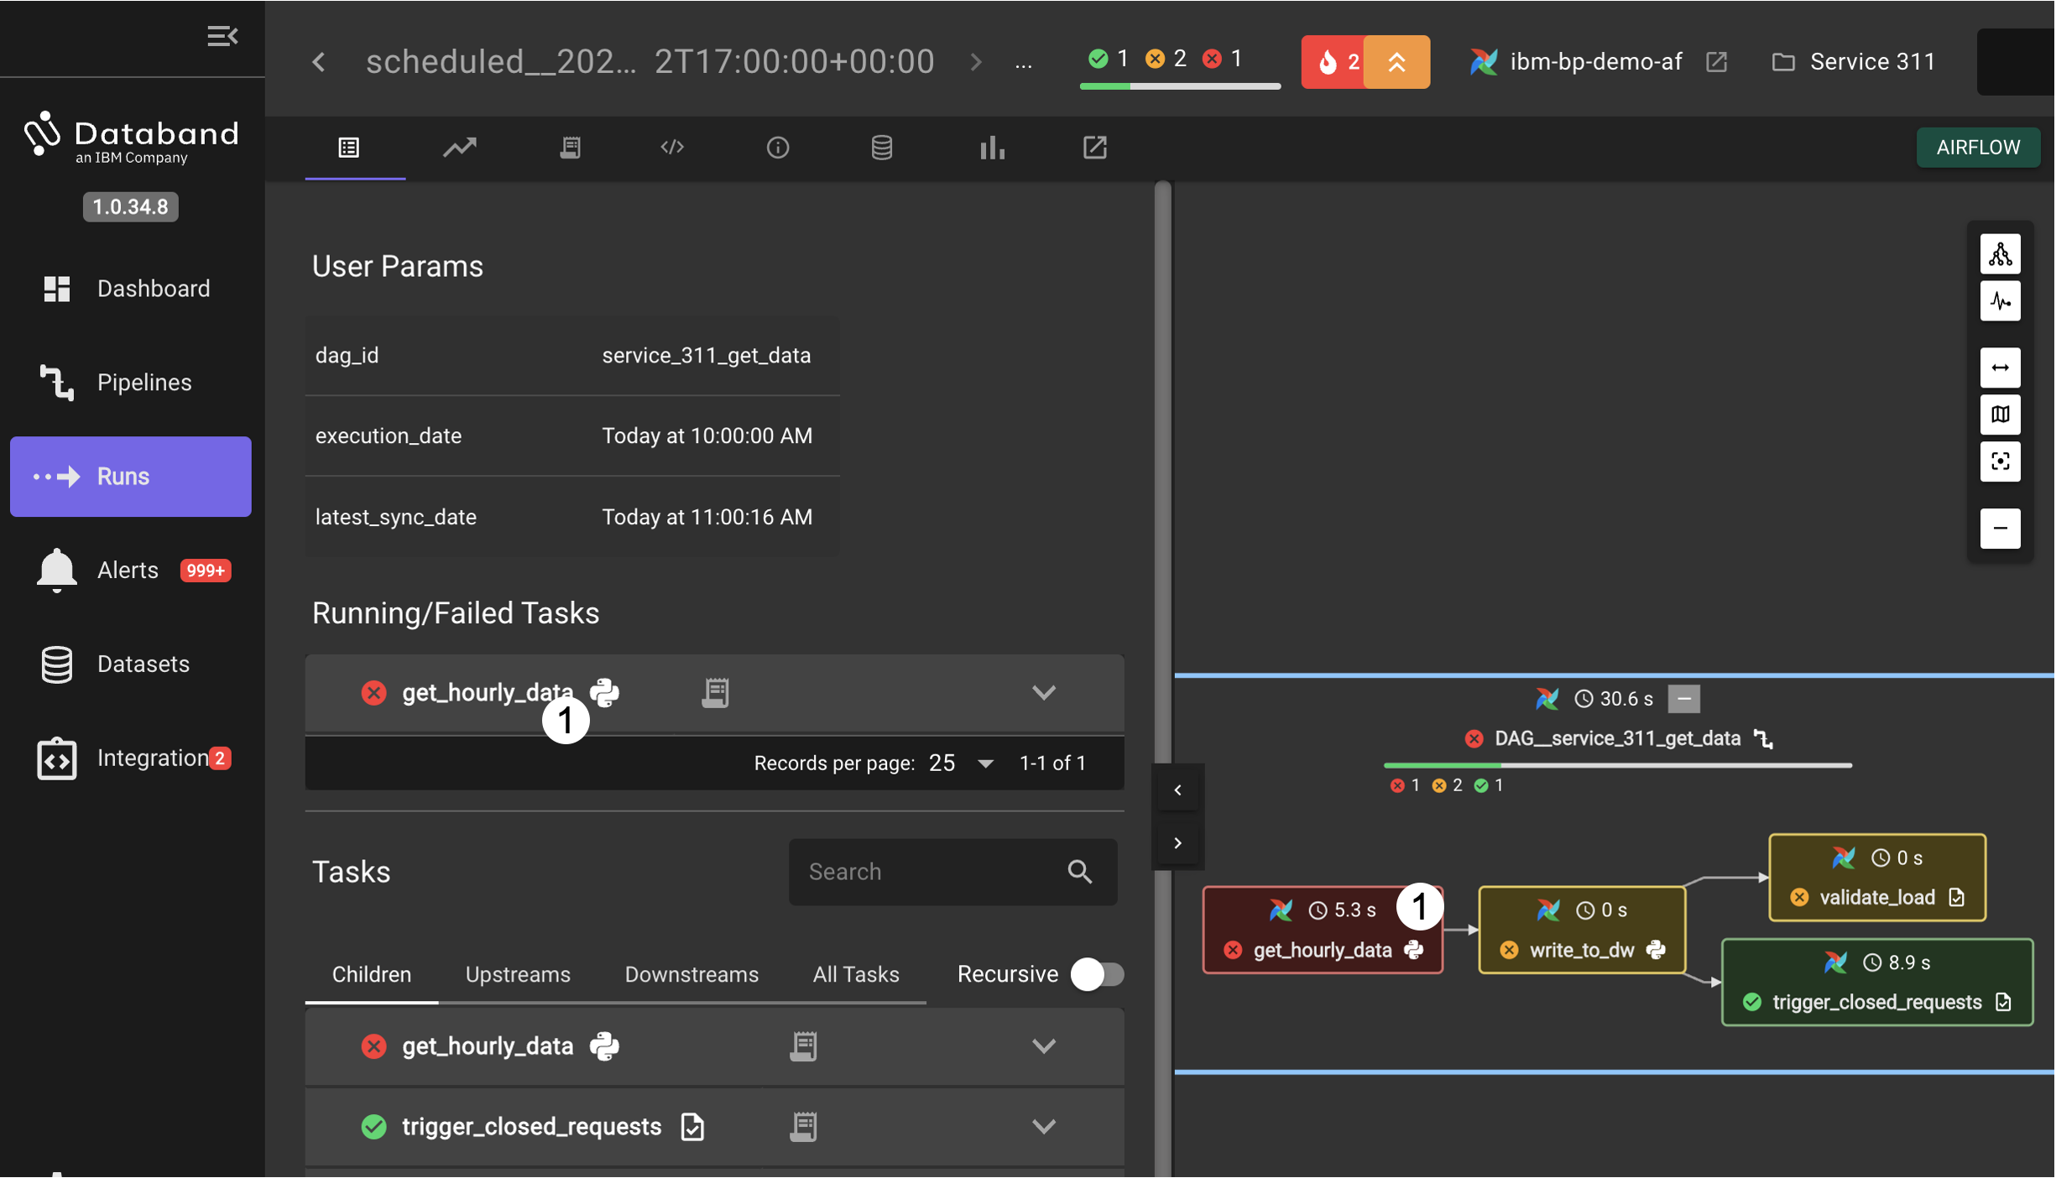Open the bar chart histogram tab
Viewport: 2056px width, 1178px height.
click(x=991, y=148)
